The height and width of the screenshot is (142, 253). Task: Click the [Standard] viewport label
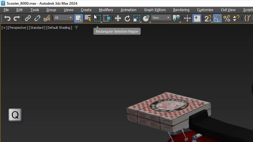pyautogui.click(x=37, y=28)
